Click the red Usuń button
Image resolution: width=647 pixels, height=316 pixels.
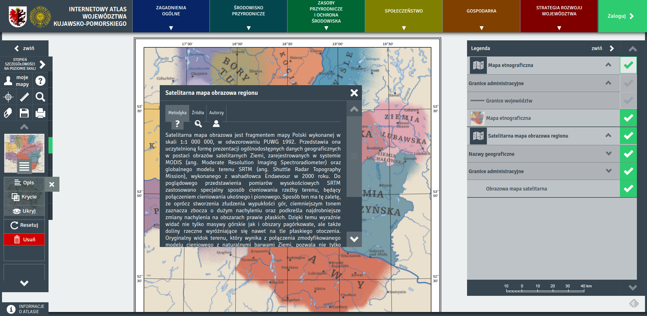pos(24,239)
